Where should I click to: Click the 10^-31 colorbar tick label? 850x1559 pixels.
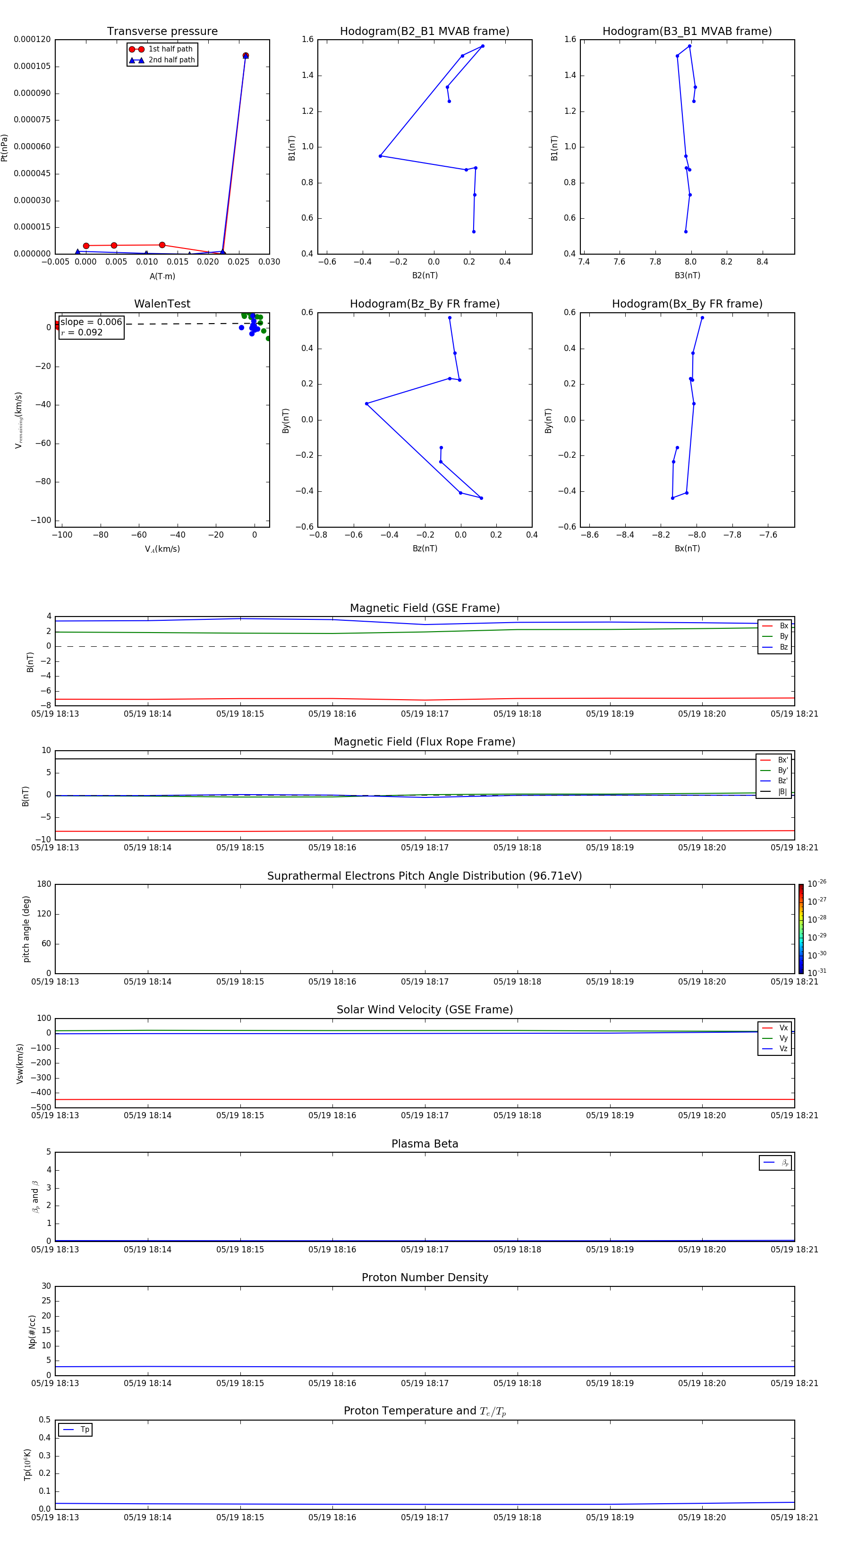(817, 973)
